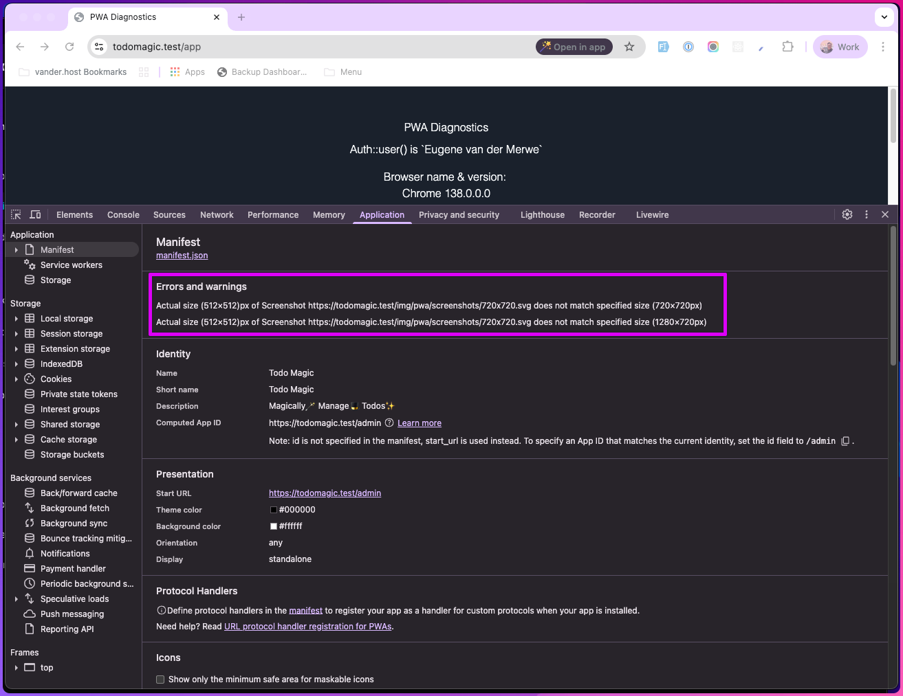
Task: Expand Cache storage tree arrow
Action: click(16, 440)
